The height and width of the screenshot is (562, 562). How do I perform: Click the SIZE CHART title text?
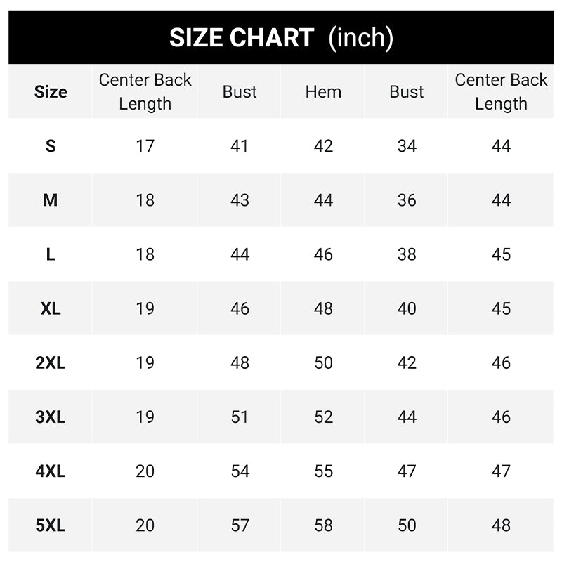241,37
